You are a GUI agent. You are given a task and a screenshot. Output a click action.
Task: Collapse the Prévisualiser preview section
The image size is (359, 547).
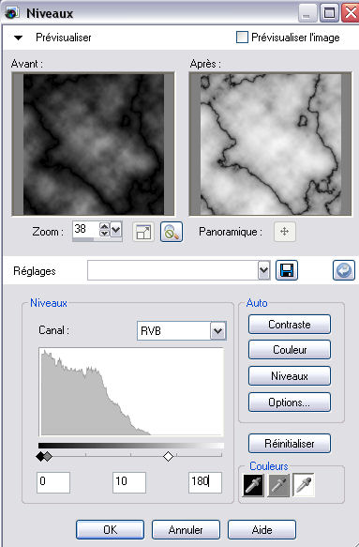[x=18, y=38]
